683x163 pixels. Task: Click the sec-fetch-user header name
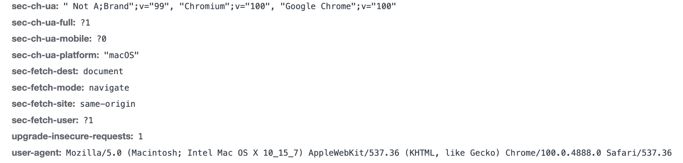tap(45, 120)
